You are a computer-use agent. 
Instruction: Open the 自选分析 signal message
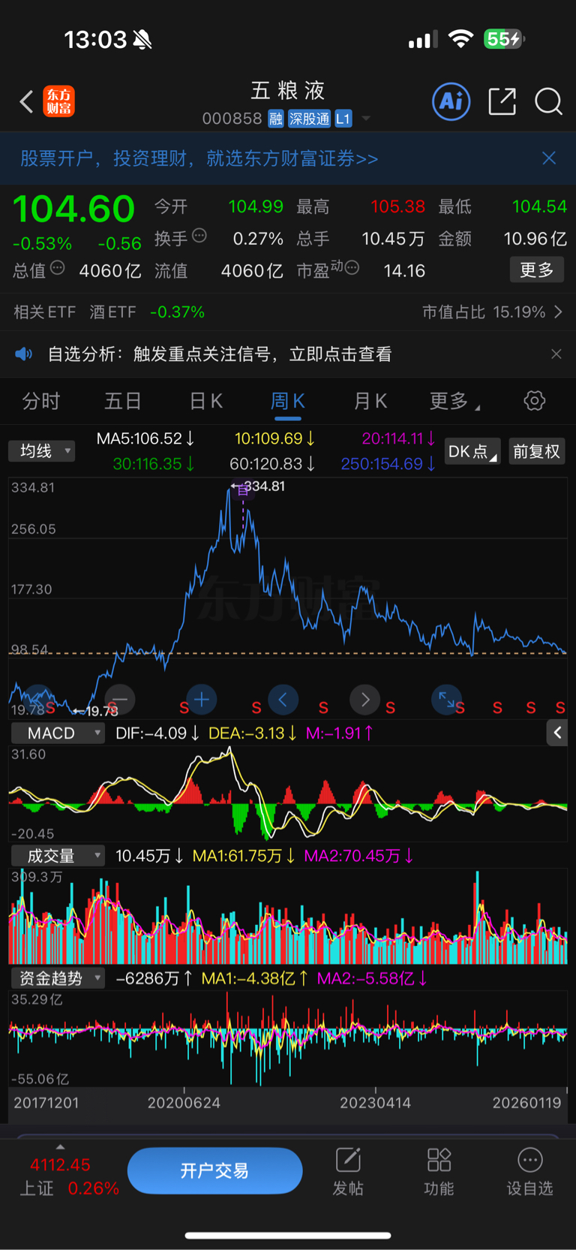(x=220, y=354)
